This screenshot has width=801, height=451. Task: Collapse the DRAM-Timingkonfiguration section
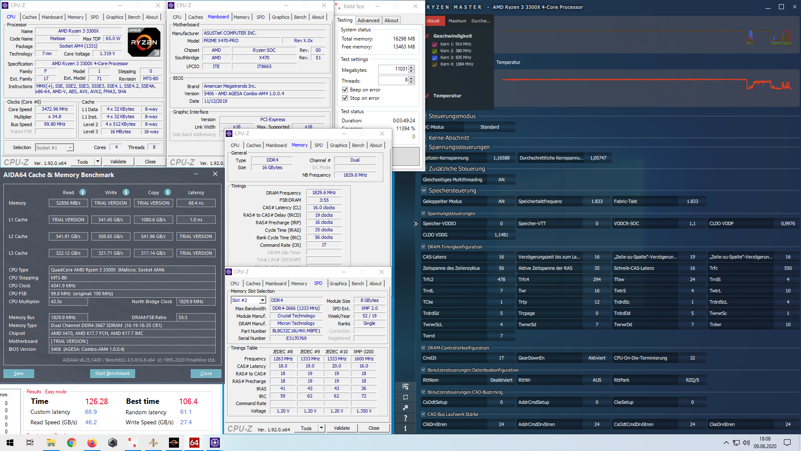[423, 247]
